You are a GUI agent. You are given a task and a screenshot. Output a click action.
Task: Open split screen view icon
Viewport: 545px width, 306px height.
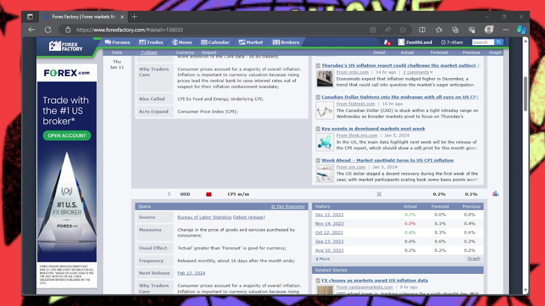point(422,30)
